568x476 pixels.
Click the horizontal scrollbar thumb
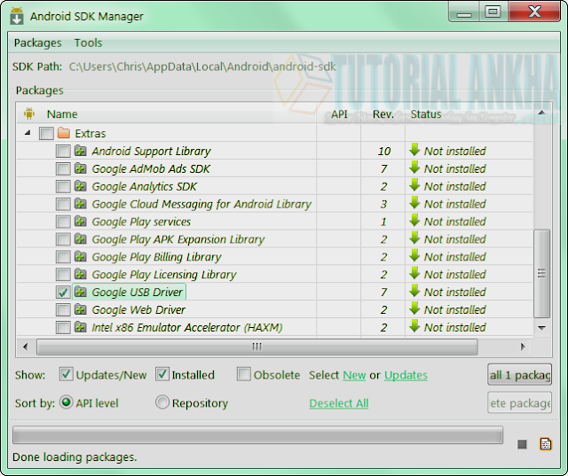click(256, 347)
